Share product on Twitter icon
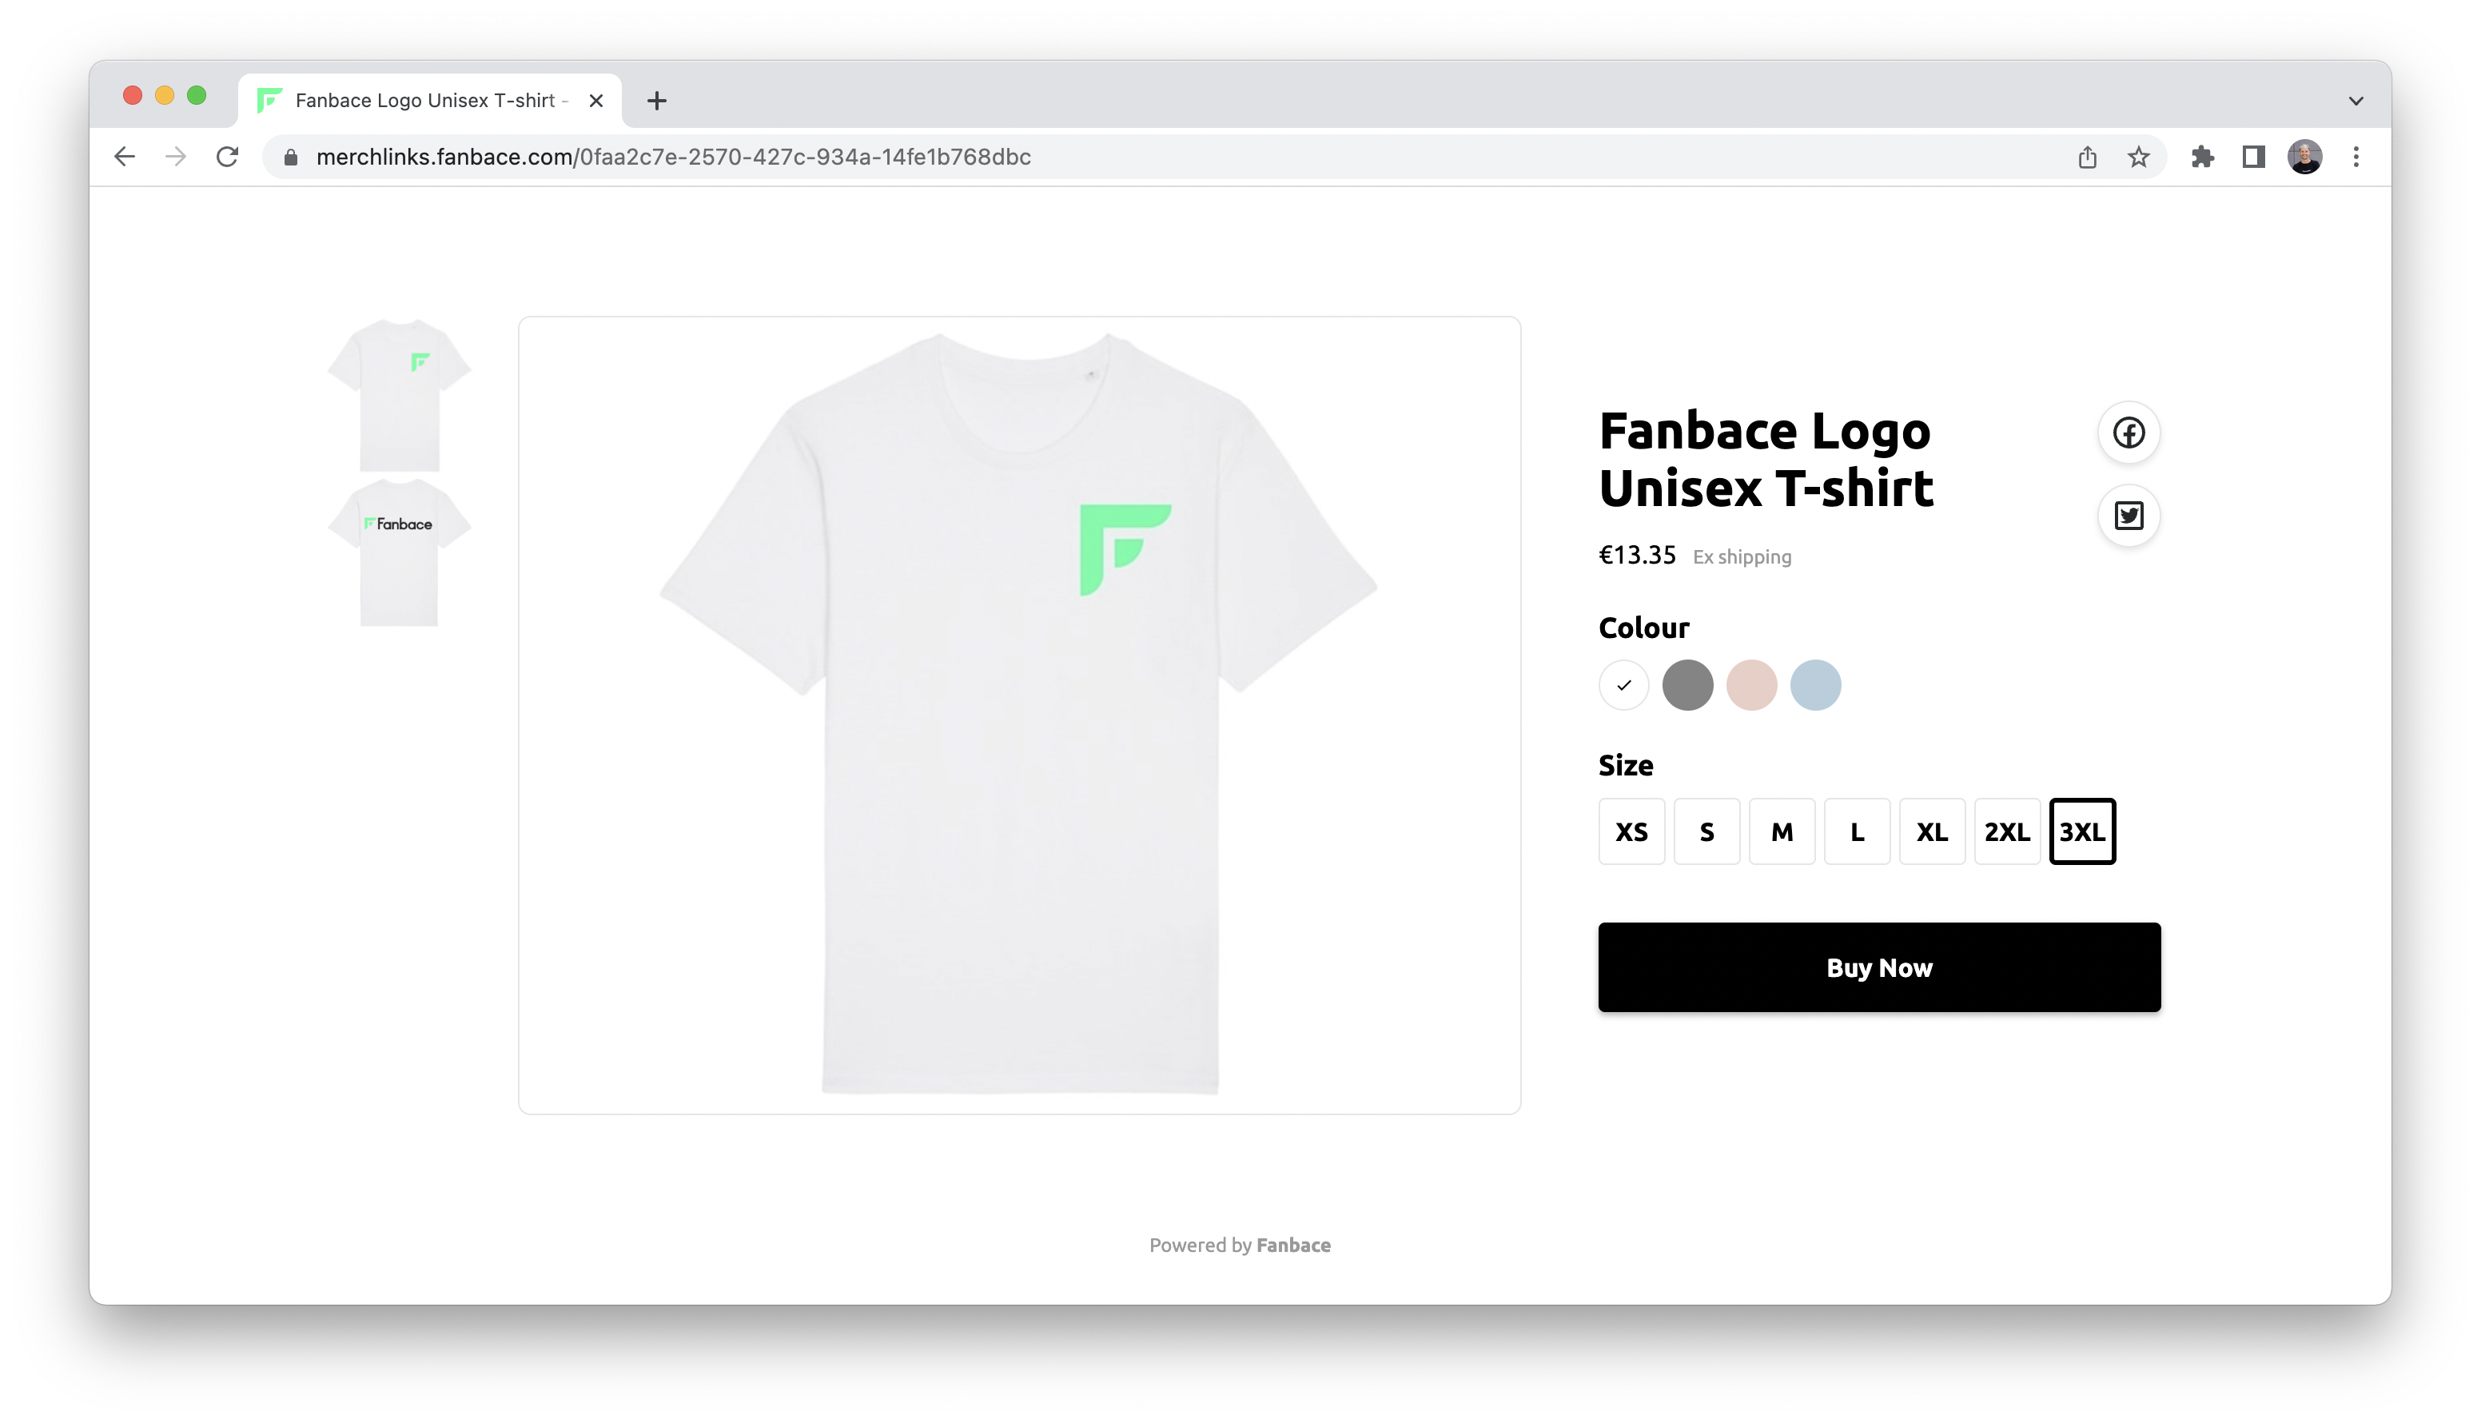 pyautogui.click(x=2129, y=515)
